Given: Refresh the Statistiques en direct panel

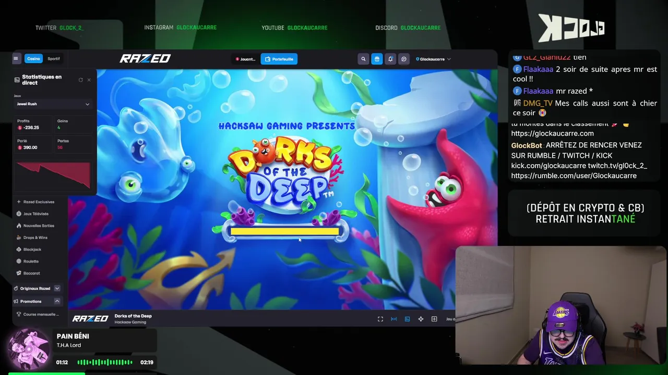Looking at the screenshot, I should click(80, 80).
